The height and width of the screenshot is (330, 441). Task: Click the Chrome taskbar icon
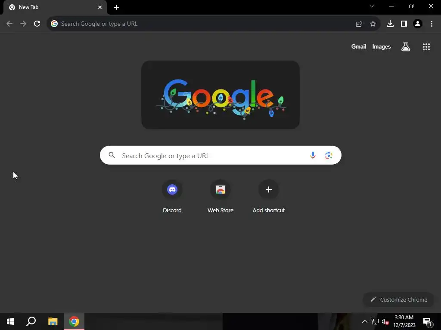pyautogui.click(x=74, y=321)
